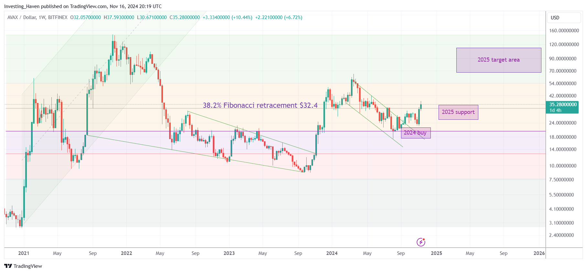Click the 5.50000000 price axis label
Viewport: 587px width, 273px height.
pyautogui.click(x=561, y=195)
